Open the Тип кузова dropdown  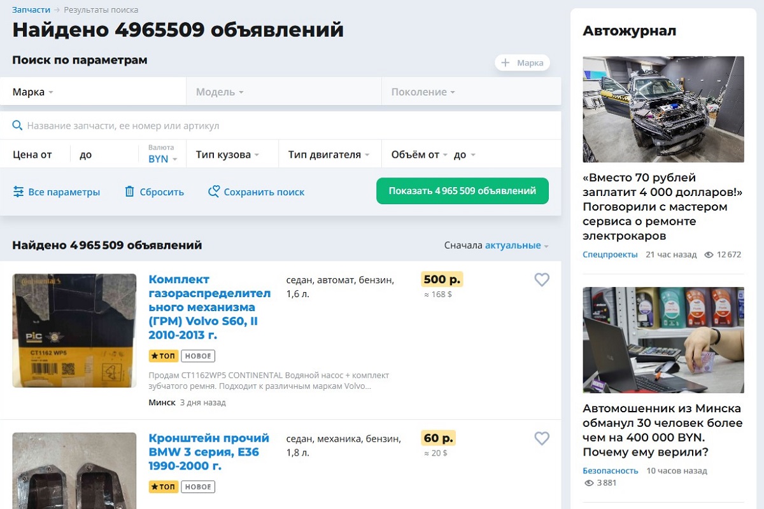232,155
